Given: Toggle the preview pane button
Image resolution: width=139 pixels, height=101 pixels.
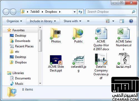Looking at the screenshot, I should [x=122, y=21].
